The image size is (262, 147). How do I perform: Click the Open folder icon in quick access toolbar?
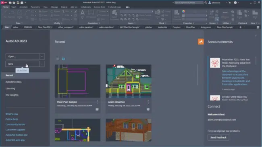point(14,2)
